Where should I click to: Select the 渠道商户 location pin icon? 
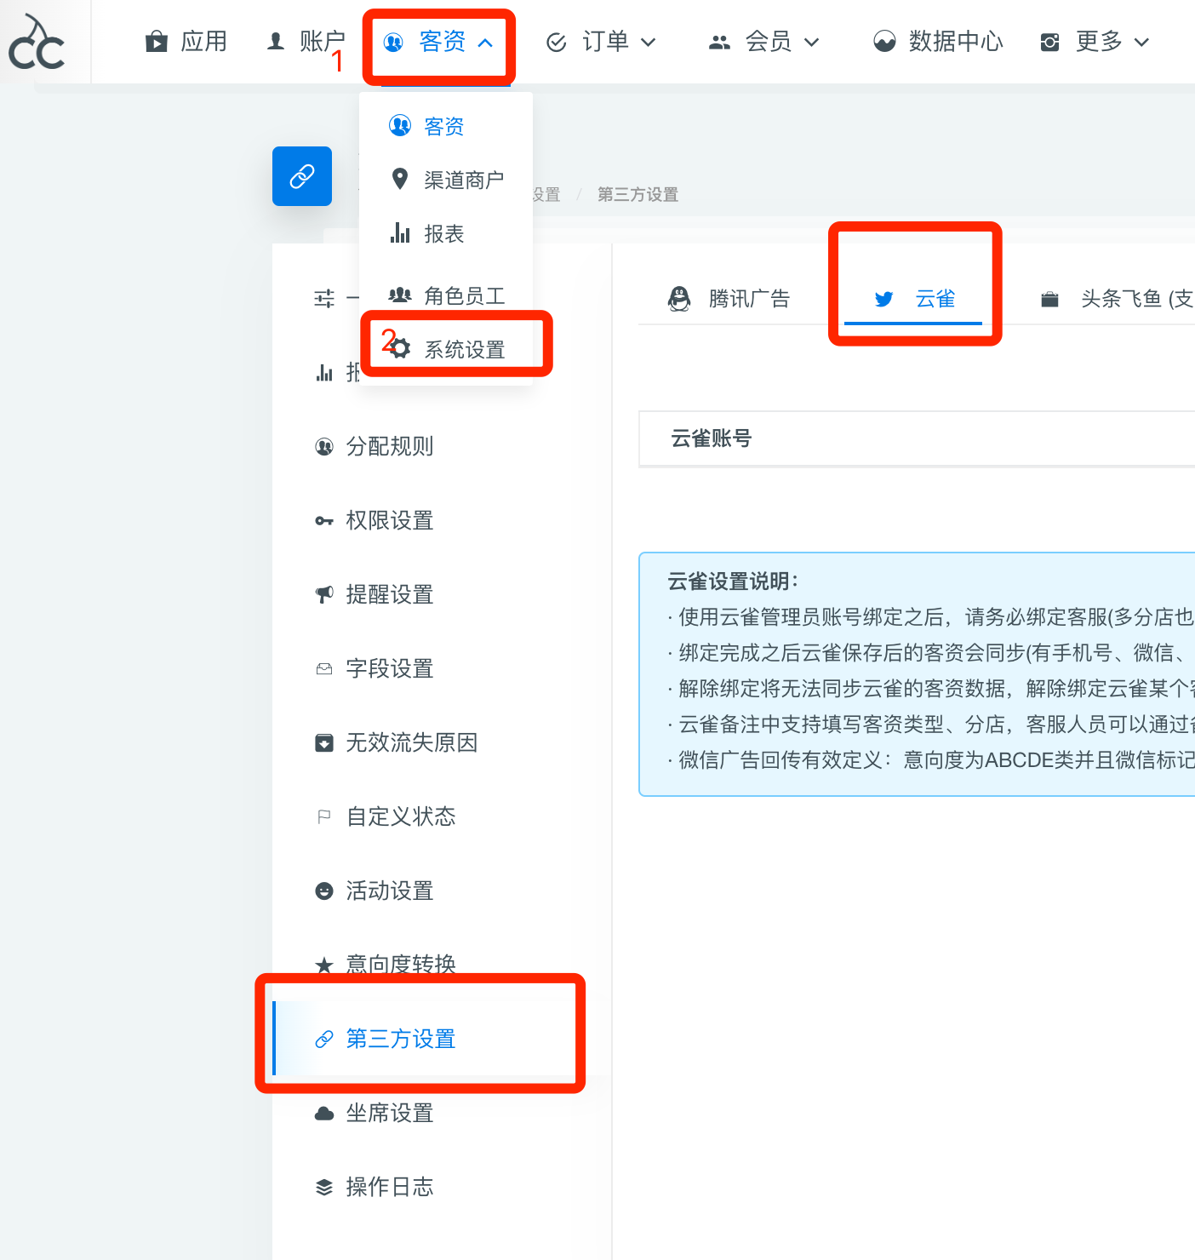tap(400, 179)
